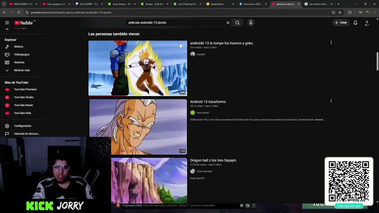Image resolution: width=379 pixels, height=213 pixels.
Task: Clear the search query with the X
Action: pyautogui.click(x=228, y=22)
